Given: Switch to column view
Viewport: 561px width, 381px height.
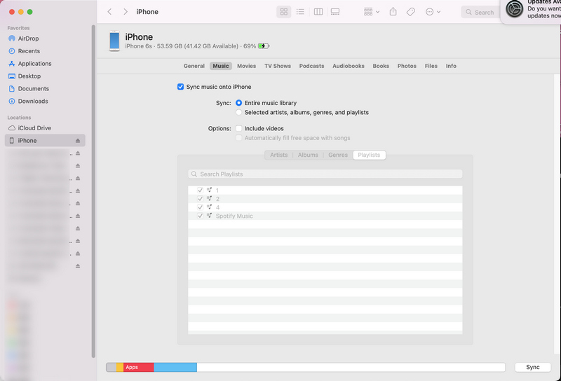Looking at the screenshot, I should pos(318,12).
